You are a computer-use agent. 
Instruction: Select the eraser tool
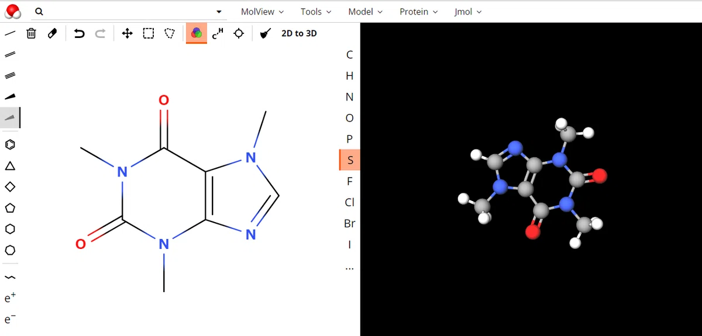tap(52, 33)
